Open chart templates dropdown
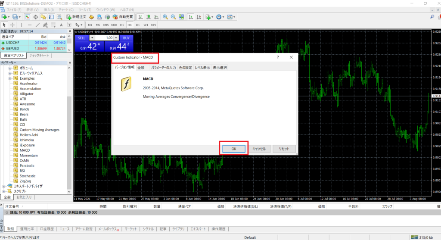The width and height of the screenshot is (441, 240). [231, 17]
